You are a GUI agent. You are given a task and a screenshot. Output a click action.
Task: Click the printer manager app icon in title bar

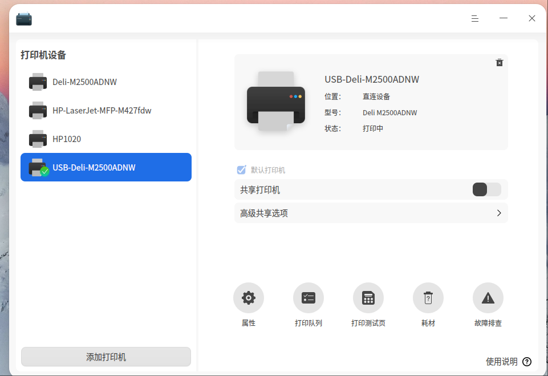click(24, 18)
